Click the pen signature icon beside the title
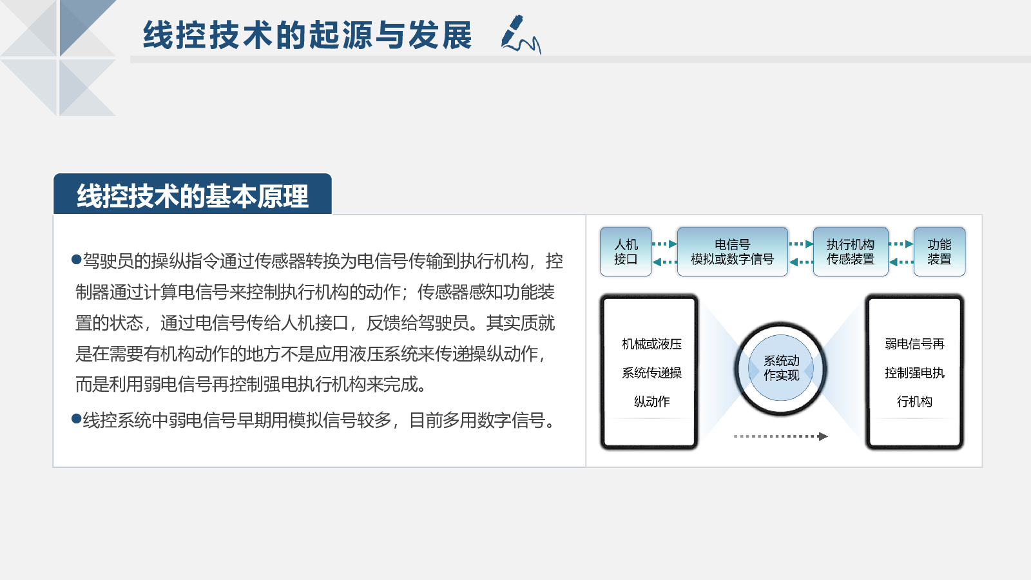The image size is (1031, 580). pyautogui.click(x=521, y=34)
